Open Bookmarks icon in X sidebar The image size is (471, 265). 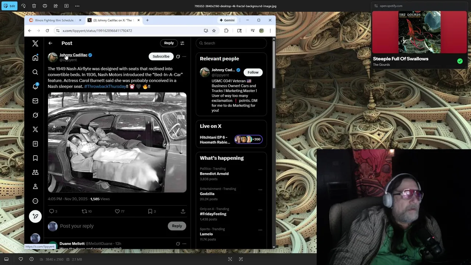(x=35, y=158)
